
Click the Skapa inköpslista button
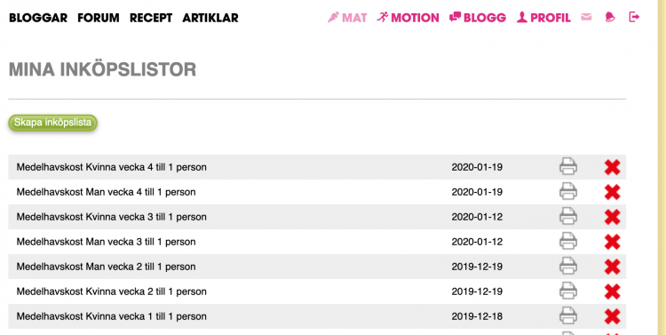[52, 123]
